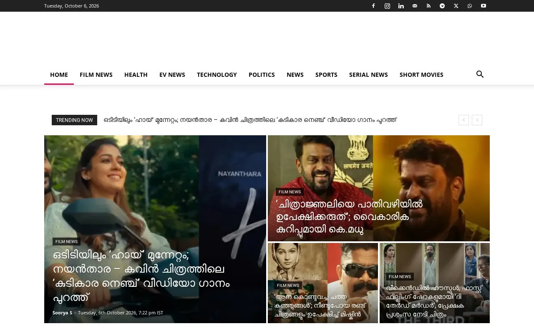Click FILM NEWS badge on Third Murder article
Image resolution: width=534 pixels, height=334 pixels.
[400, 276]
